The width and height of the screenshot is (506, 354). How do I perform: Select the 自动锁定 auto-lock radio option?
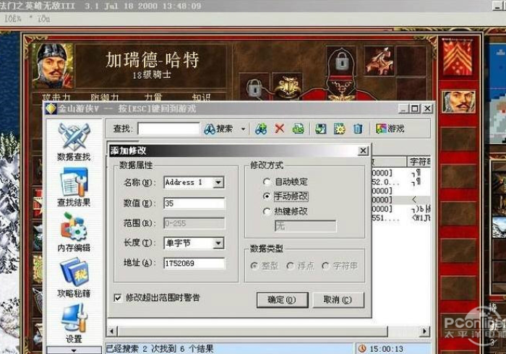(285, 182)
